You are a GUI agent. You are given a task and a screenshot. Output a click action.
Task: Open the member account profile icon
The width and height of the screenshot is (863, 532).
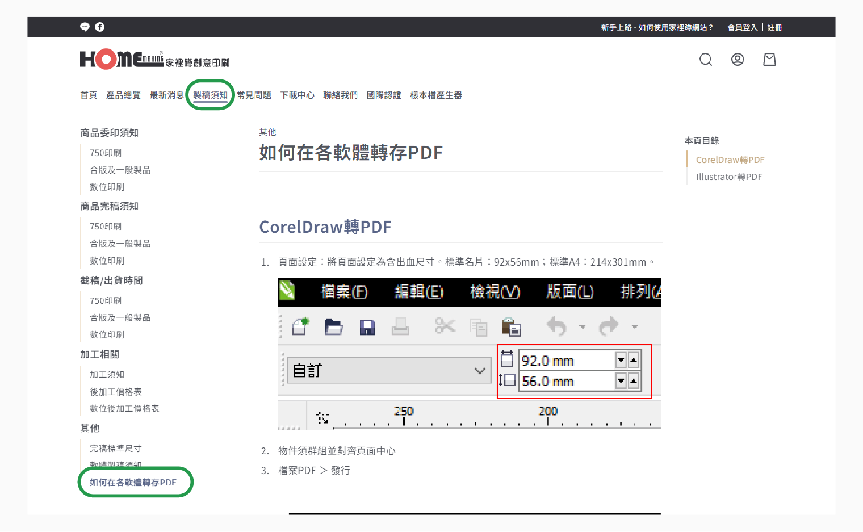click(x=737, y=60)
